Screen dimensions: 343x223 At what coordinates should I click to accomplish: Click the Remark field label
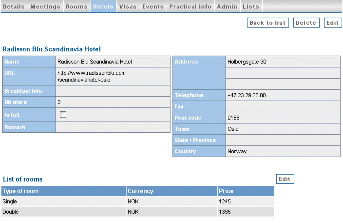(15, 127)
